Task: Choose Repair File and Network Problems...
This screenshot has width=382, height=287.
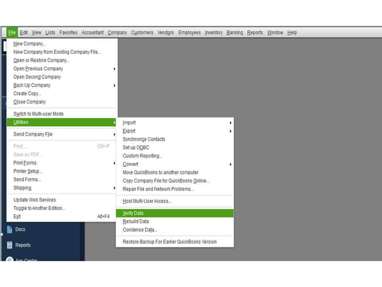Action: pos(175,189)
